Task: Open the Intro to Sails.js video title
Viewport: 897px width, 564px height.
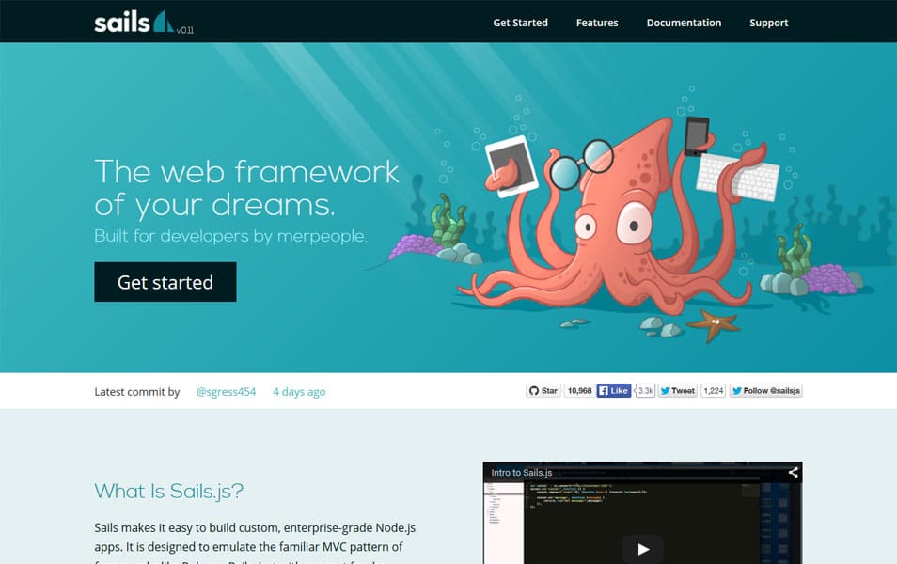Action: coord(521,473)
